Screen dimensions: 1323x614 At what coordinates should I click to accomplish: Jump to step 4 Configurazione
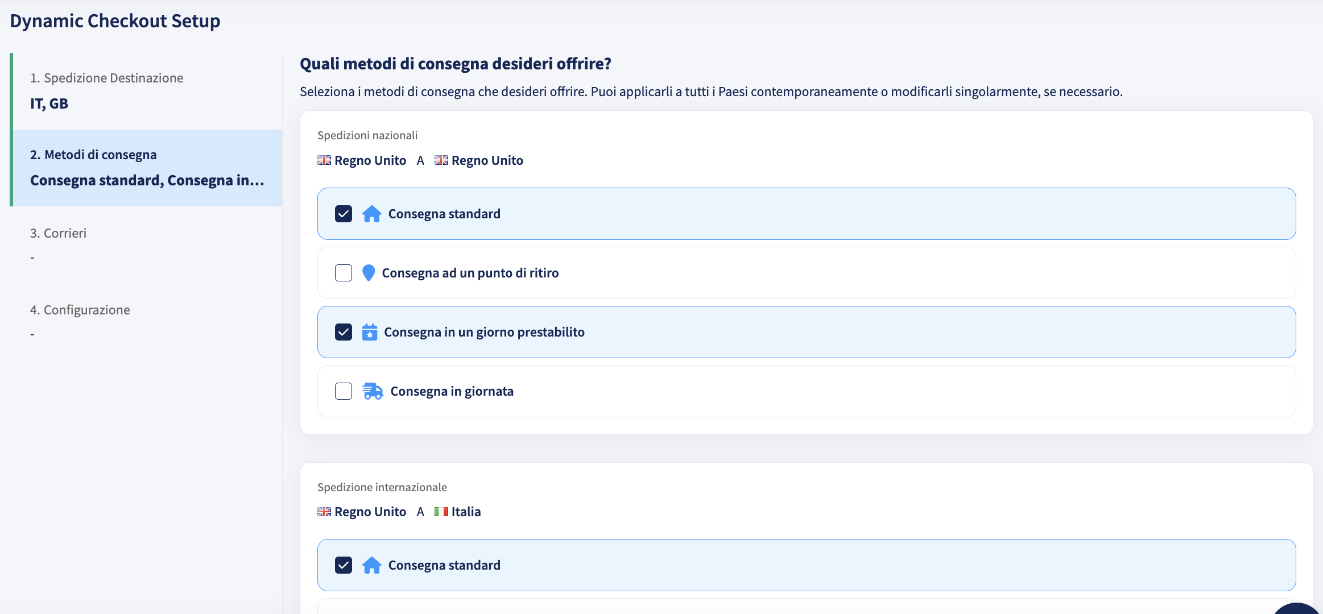coord(147,321)
